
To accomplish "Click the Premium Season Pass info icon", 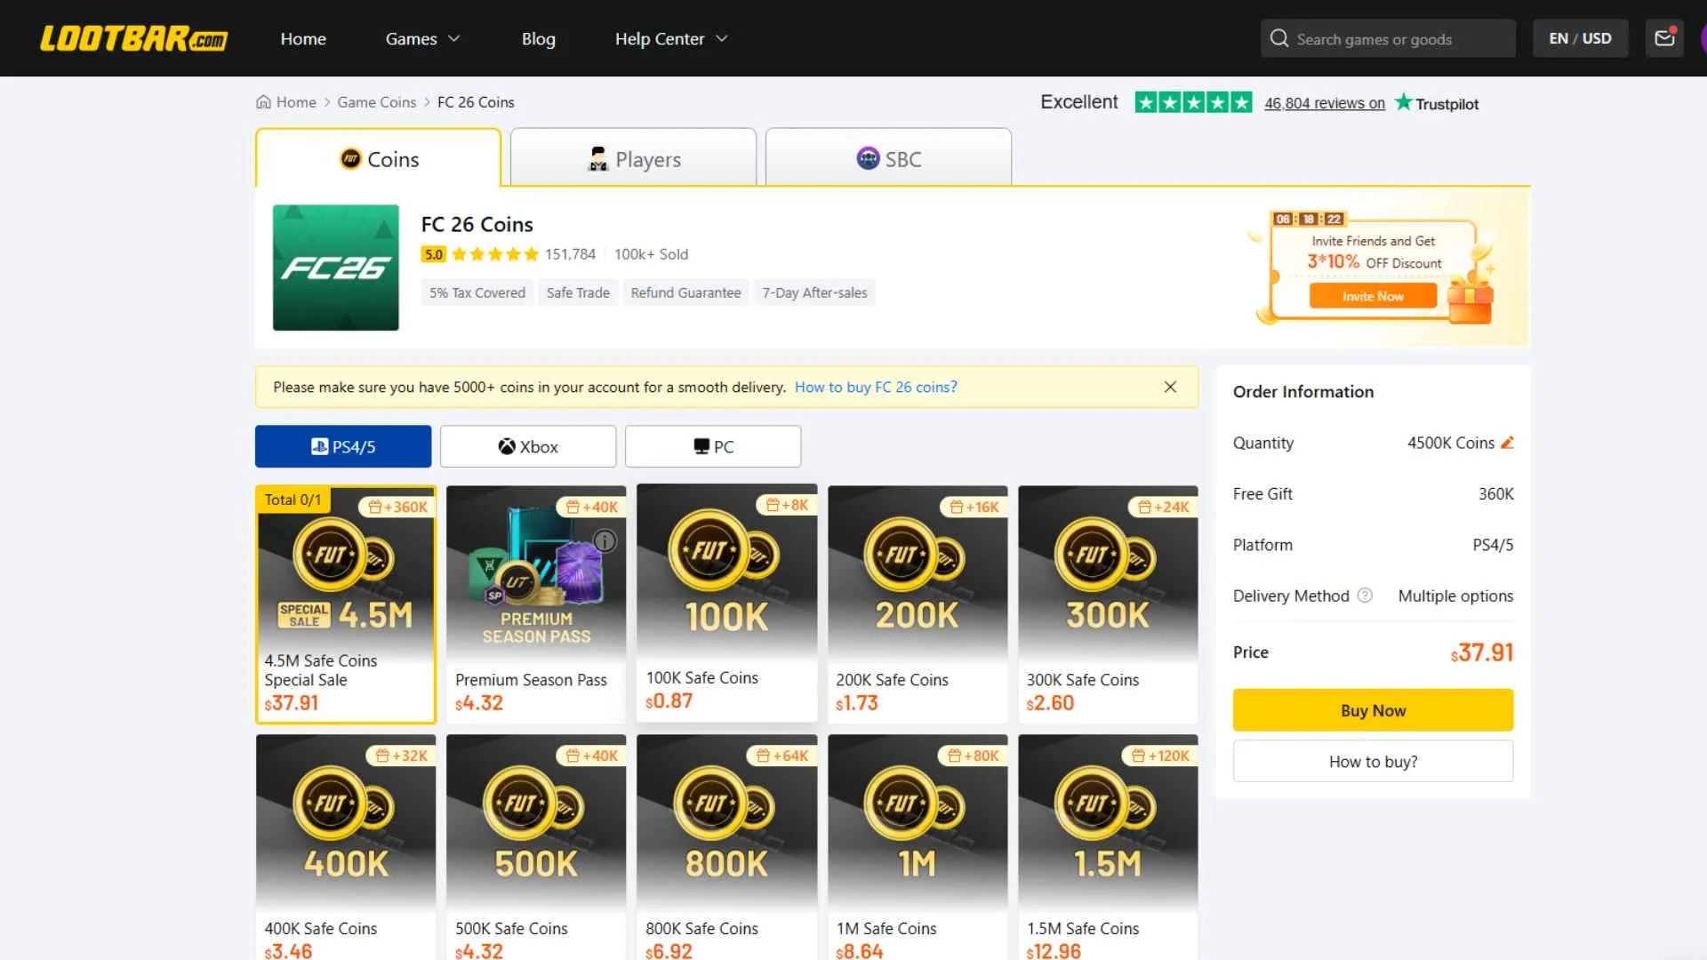I will click(x=605, y=540).
